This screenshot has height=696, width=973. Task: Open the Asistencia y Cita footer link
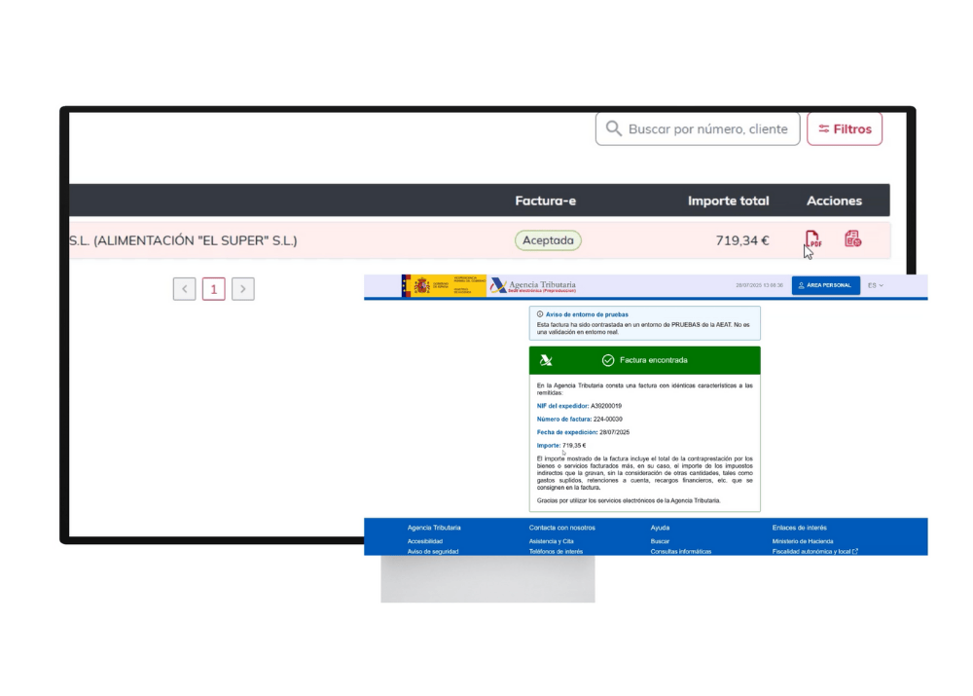[551, 540]
